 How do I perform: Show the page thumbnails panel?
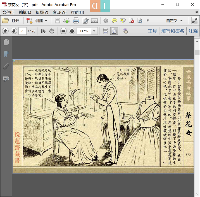point(6,42)
